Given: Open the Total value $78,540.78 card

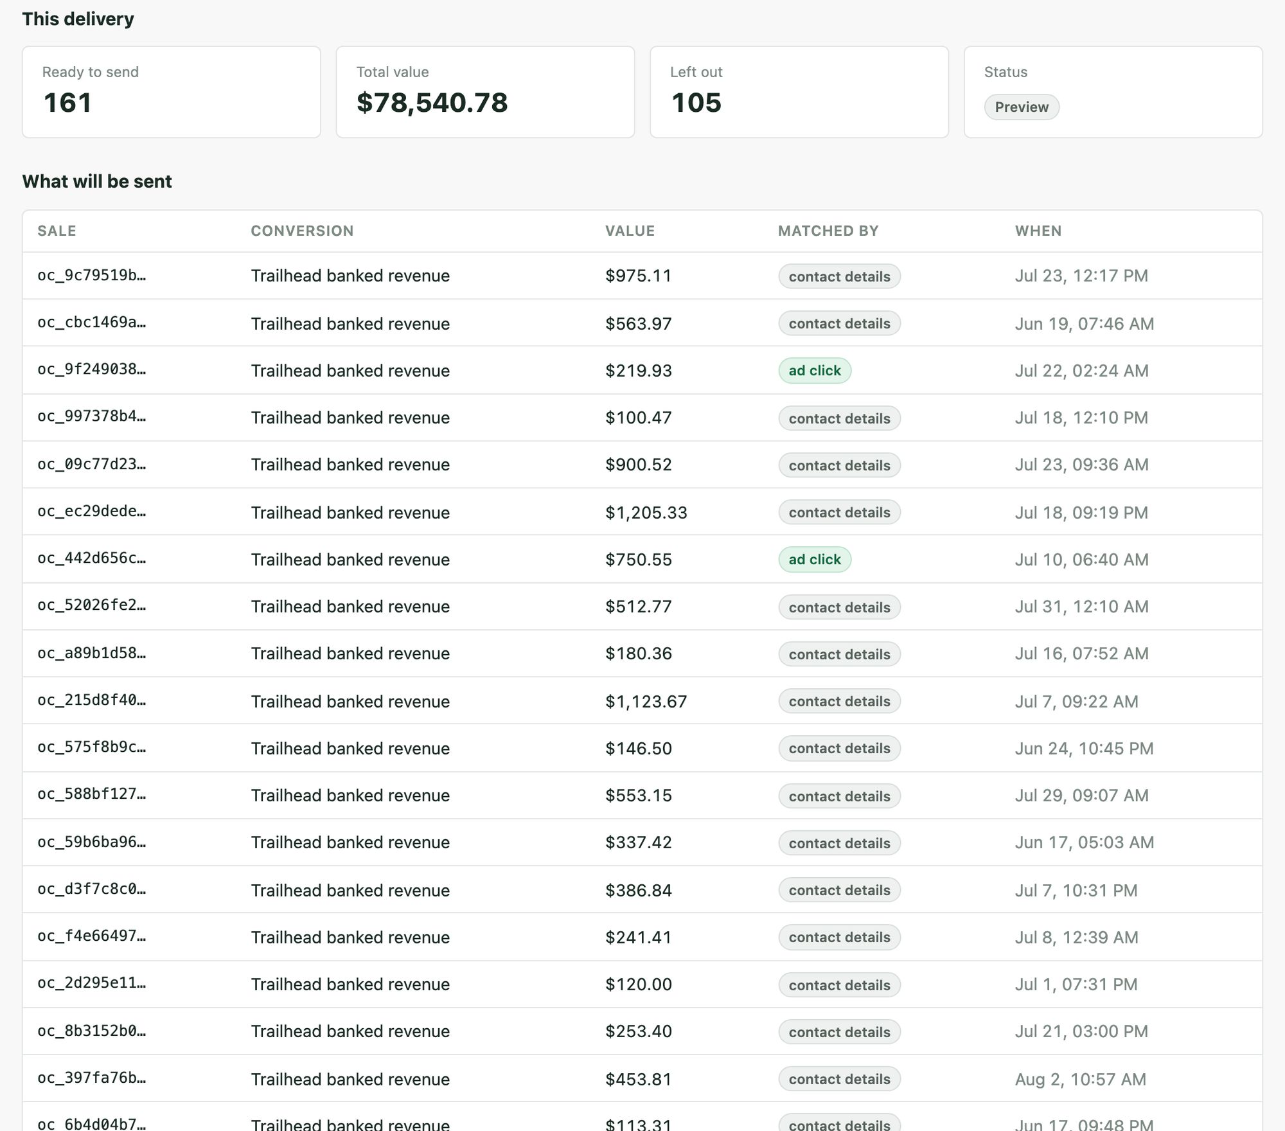Looking at the screenshot, I should tap(485, 92).
